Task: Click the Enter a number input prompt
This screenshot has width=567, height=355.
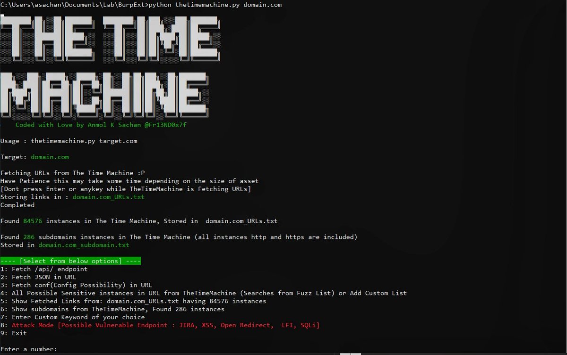Action: point(28,349)
